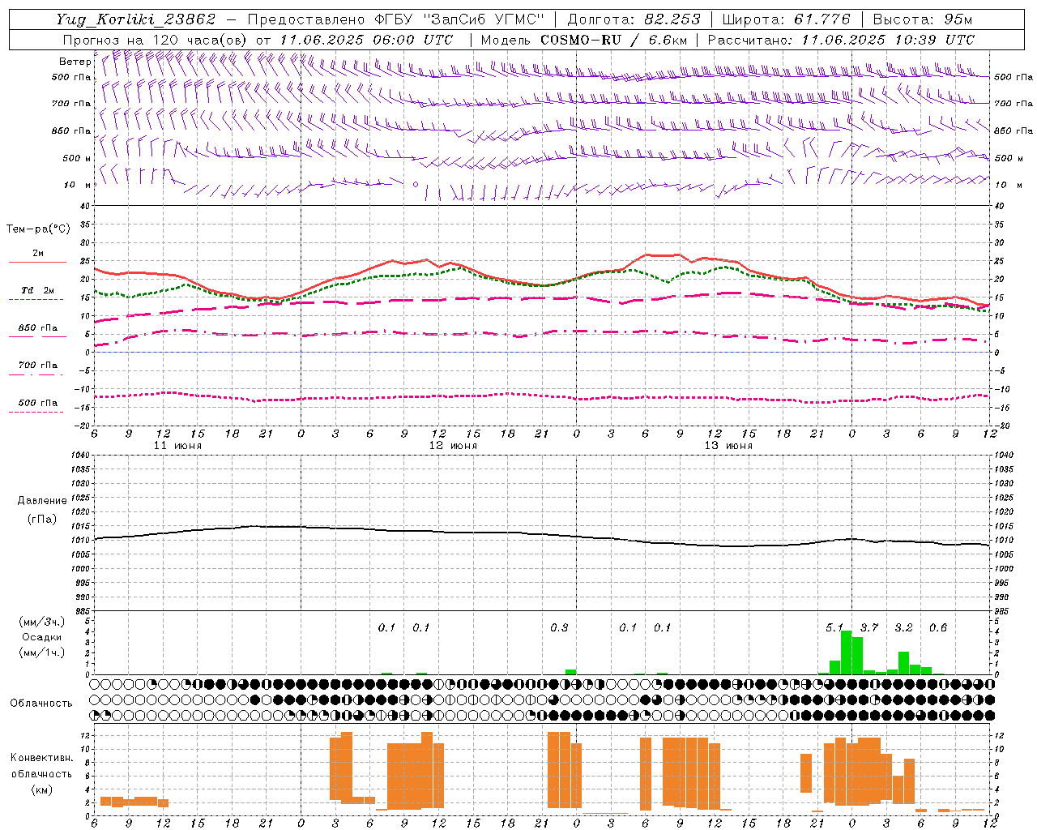1037x830 pixels.
Task: Click the "Td 2м" legend label
Action: pyautogui.click(x=38, y=290)
